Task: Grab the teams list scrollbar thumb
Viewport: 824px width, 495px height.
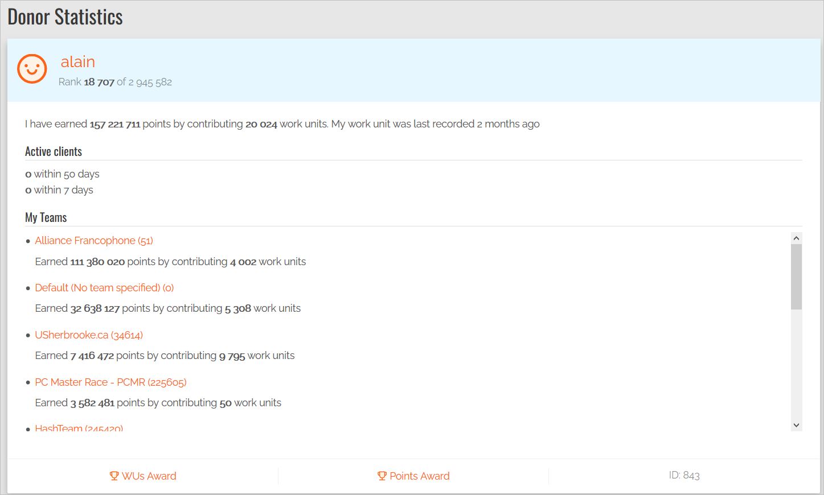Action: (796, 277)
